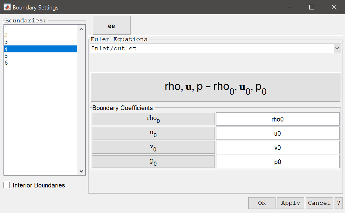This screenshot has height=213, width=345.
Task: Open help with the ? button
Action: click(x=339, y=203)
